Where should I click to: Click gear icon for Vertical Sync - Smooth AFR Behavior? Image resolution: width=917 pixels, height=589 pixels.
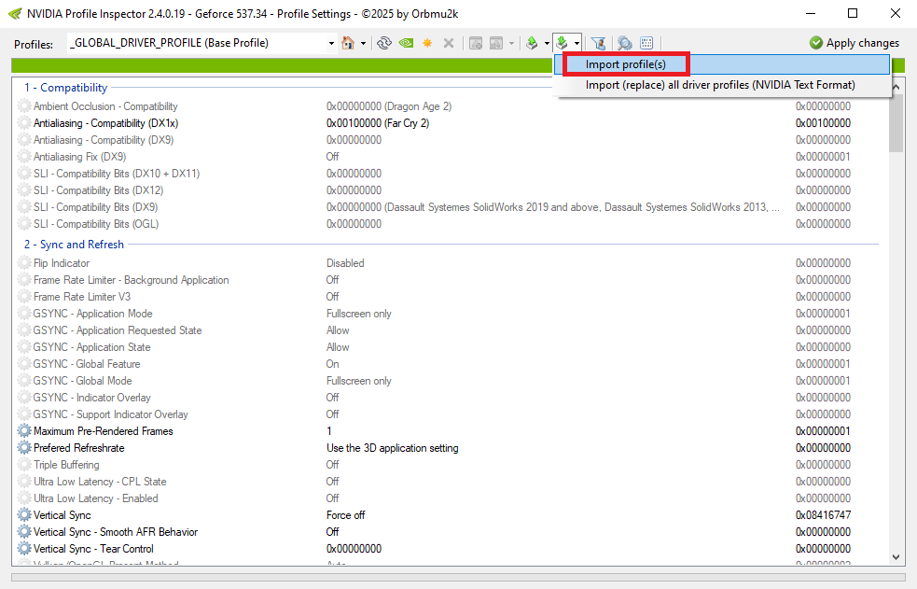24,532
